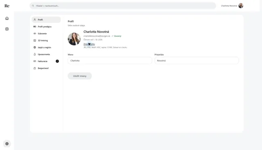Open Profil predajcu settings

click(x=46, y=27)
